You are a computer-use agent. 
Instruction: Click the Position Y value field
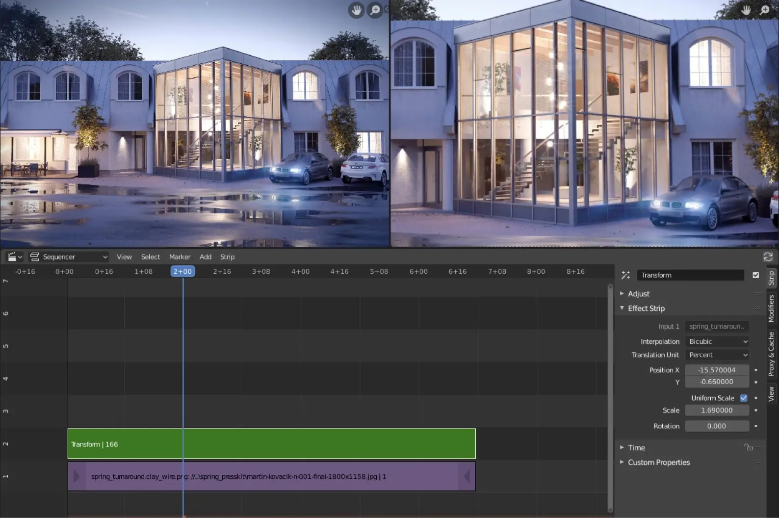[x=717, y=382]
